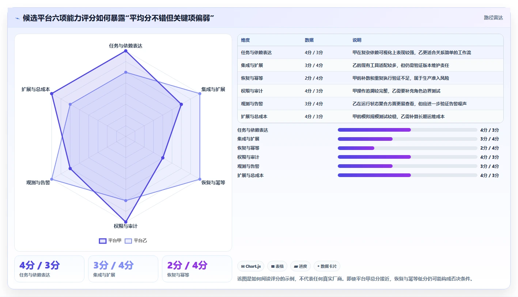Click 平台甲 data point on the 扩展与总成本 axis
Viewport: 518px width, 297px height.
coord(52,94)
